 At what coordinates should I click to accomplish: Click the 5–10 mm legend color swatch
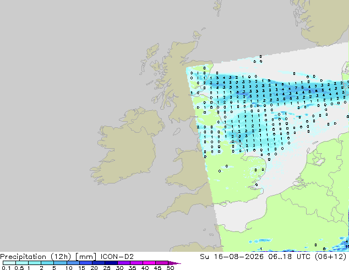tap(60, 263)
